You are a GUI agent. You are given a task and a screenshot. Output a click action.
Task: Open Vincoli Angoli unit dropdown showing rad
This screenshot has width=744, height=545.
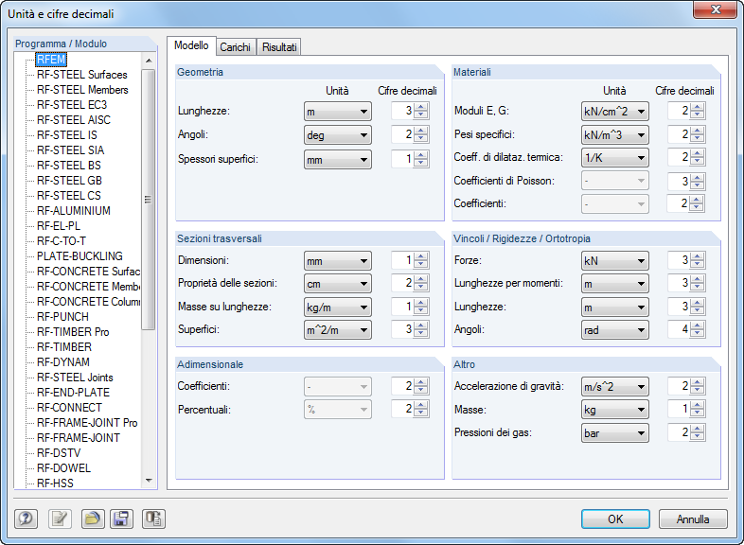pos(615,329)
